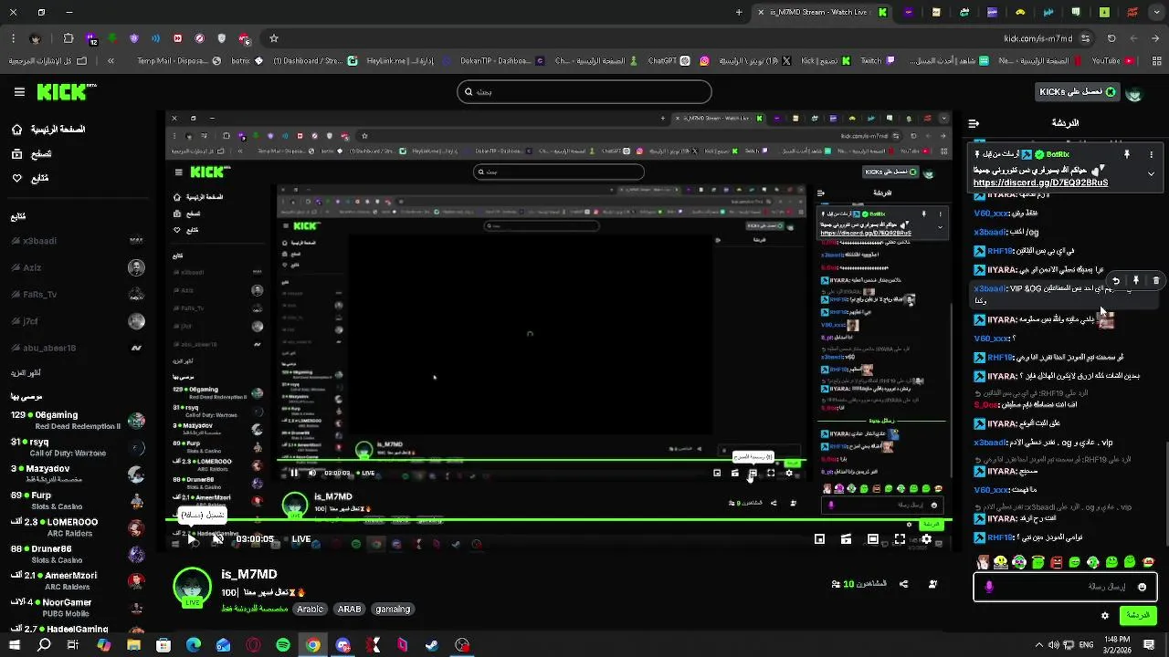Open followed channel FaRs_Tv
1169x657 pixels.
point(78,294)
